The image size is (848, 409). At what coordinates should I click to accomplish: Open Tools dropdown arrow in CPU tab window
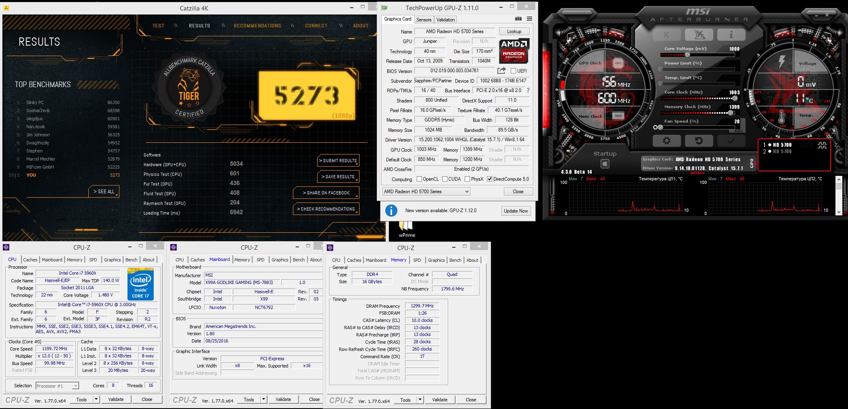96,399
